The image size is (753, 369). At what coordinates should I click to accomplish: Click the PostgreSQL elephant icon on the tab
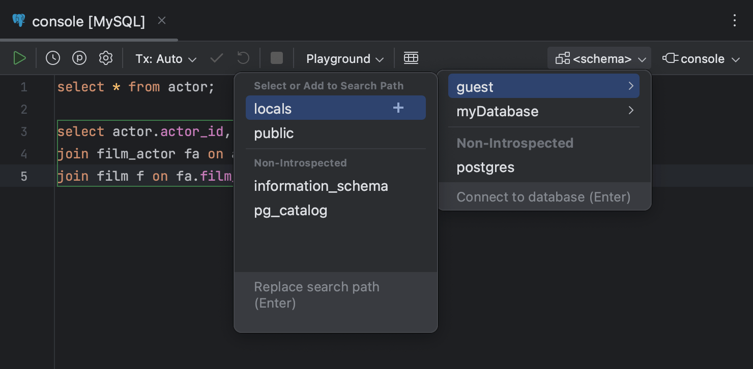18,20
